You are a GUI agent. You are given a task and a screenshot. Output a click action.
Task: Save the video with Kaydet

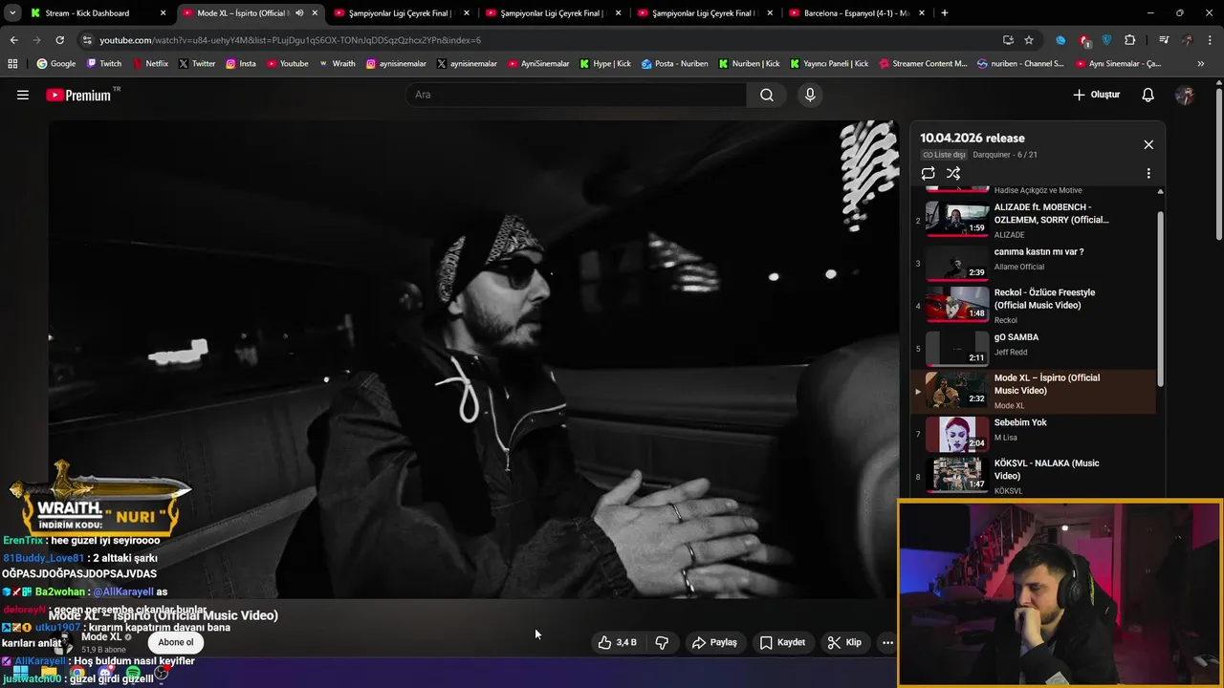click(782, 642)
